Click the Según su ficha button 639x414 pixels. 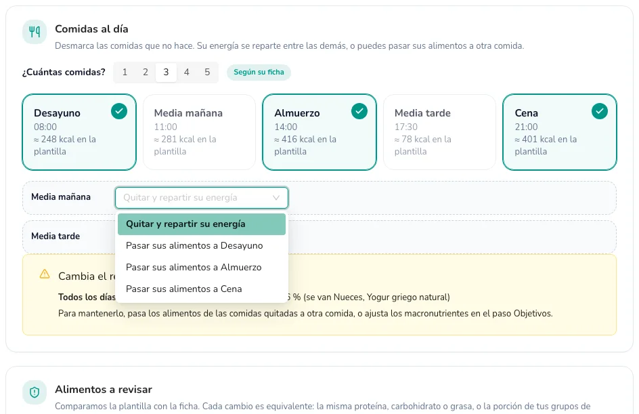tap(259, 73)
